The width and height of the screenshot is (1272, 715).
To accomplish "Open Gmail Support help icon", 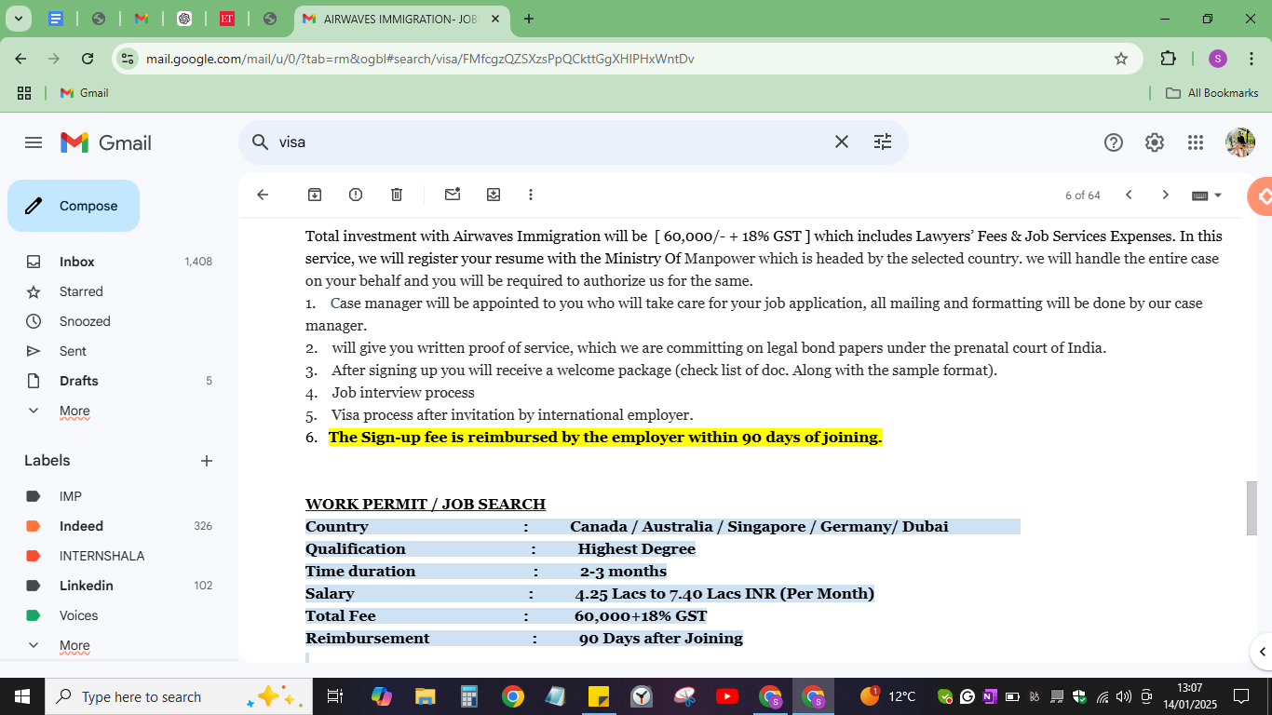I will click(1114, 142).
